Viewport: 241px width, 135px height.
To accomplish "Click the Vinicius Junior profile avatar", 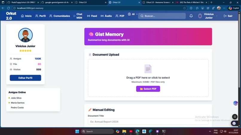I will (25, 35).
